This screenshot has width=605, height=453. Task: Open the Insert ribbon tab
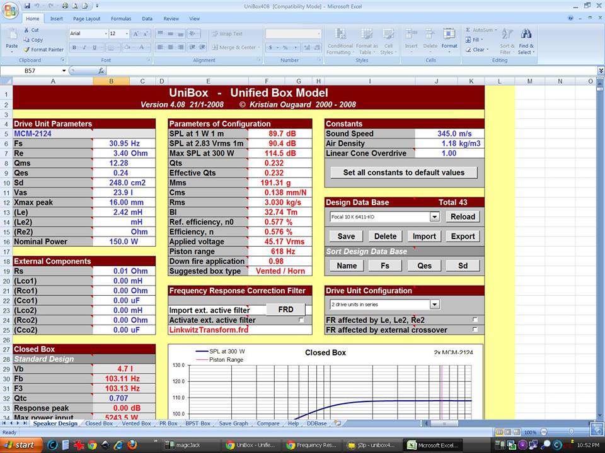click(x=56, y=18)
